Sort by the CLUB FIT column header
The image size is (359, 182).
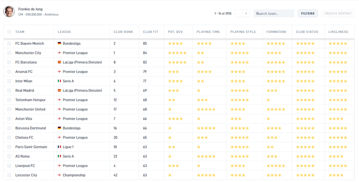tap(150, 31)
